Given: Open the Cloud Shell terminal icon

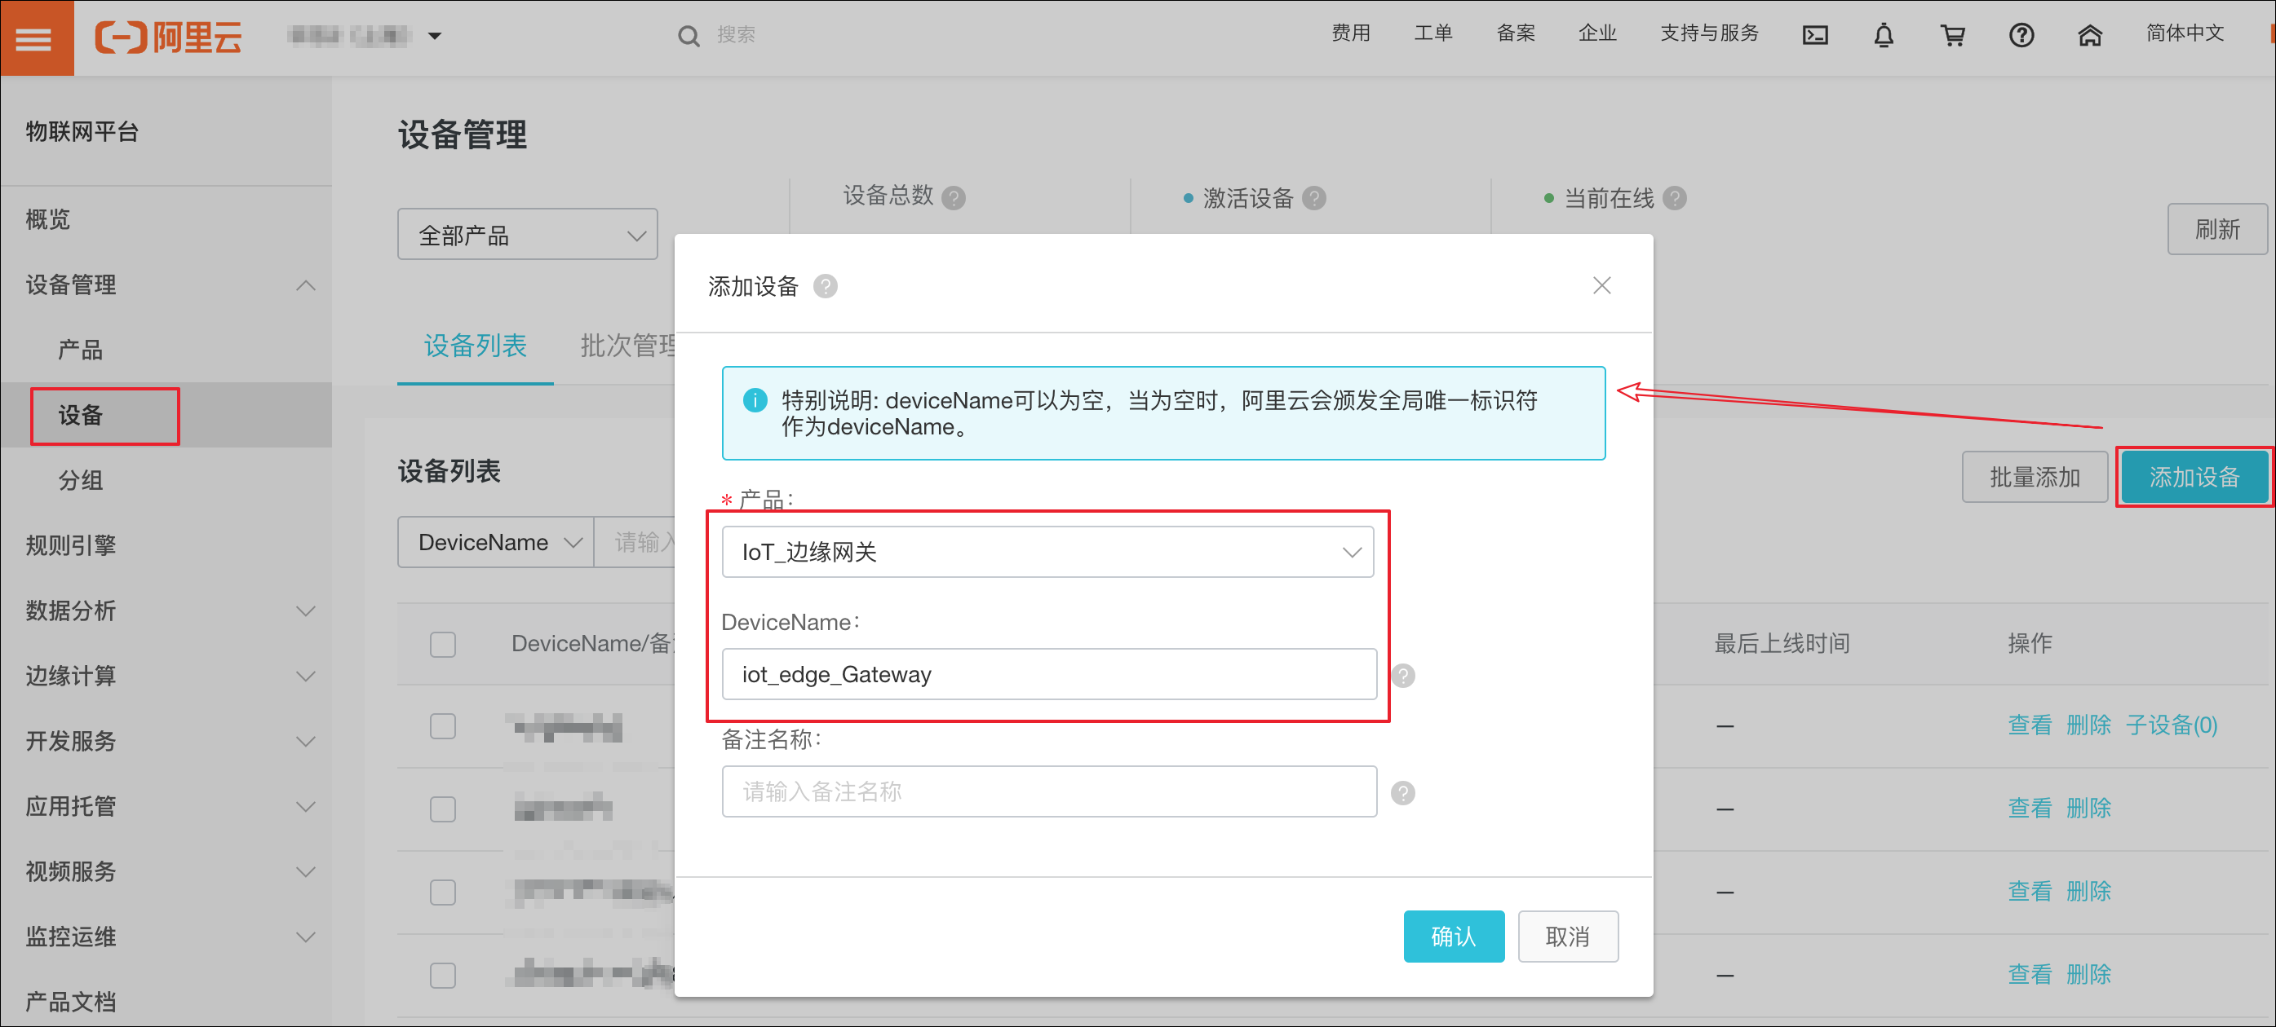Looking at the screenshot, I should click(x=1815, y=35).
